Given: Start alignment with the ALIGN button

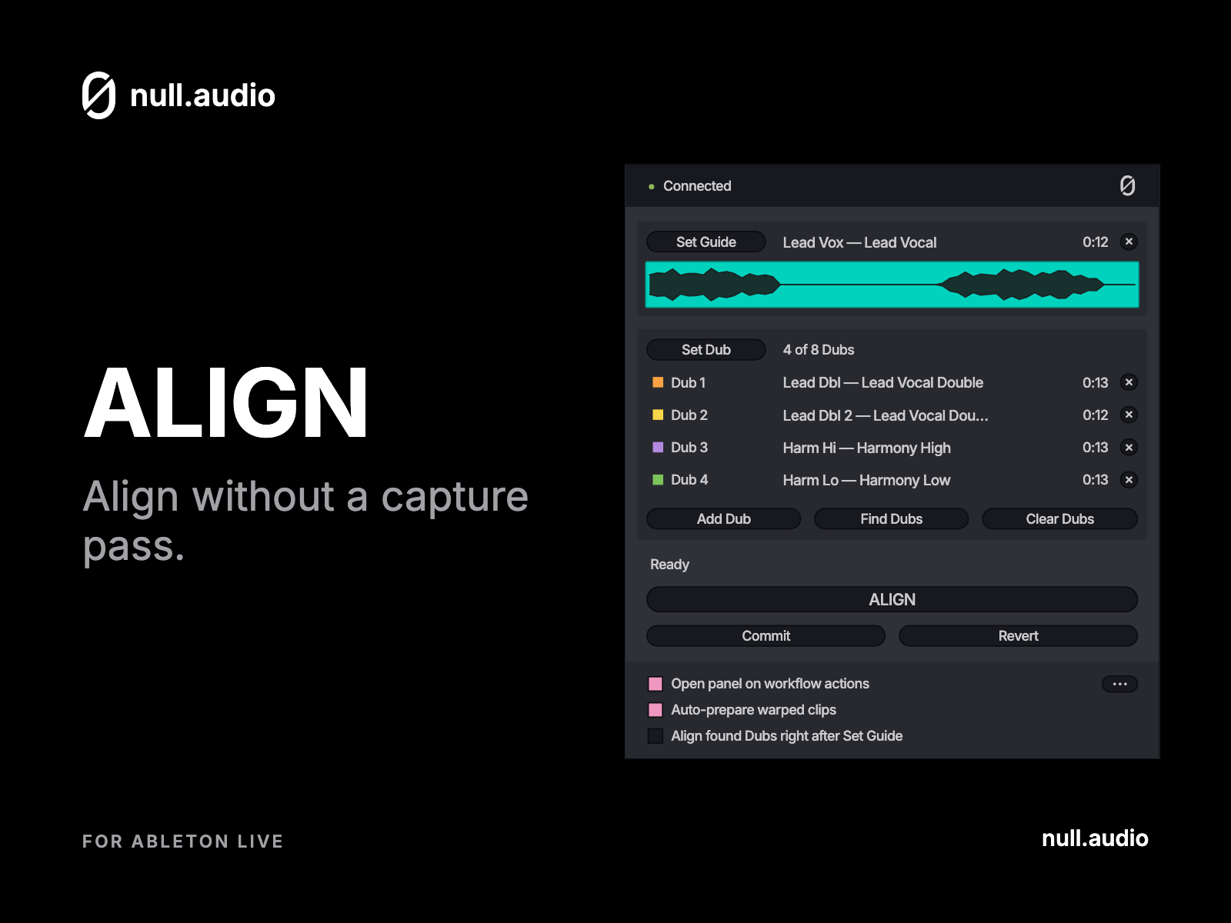Looking at the screenshot, I should (892, 599).
